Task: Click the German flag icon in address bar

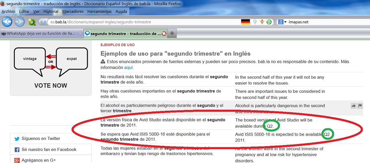Action: click(245, 22)
